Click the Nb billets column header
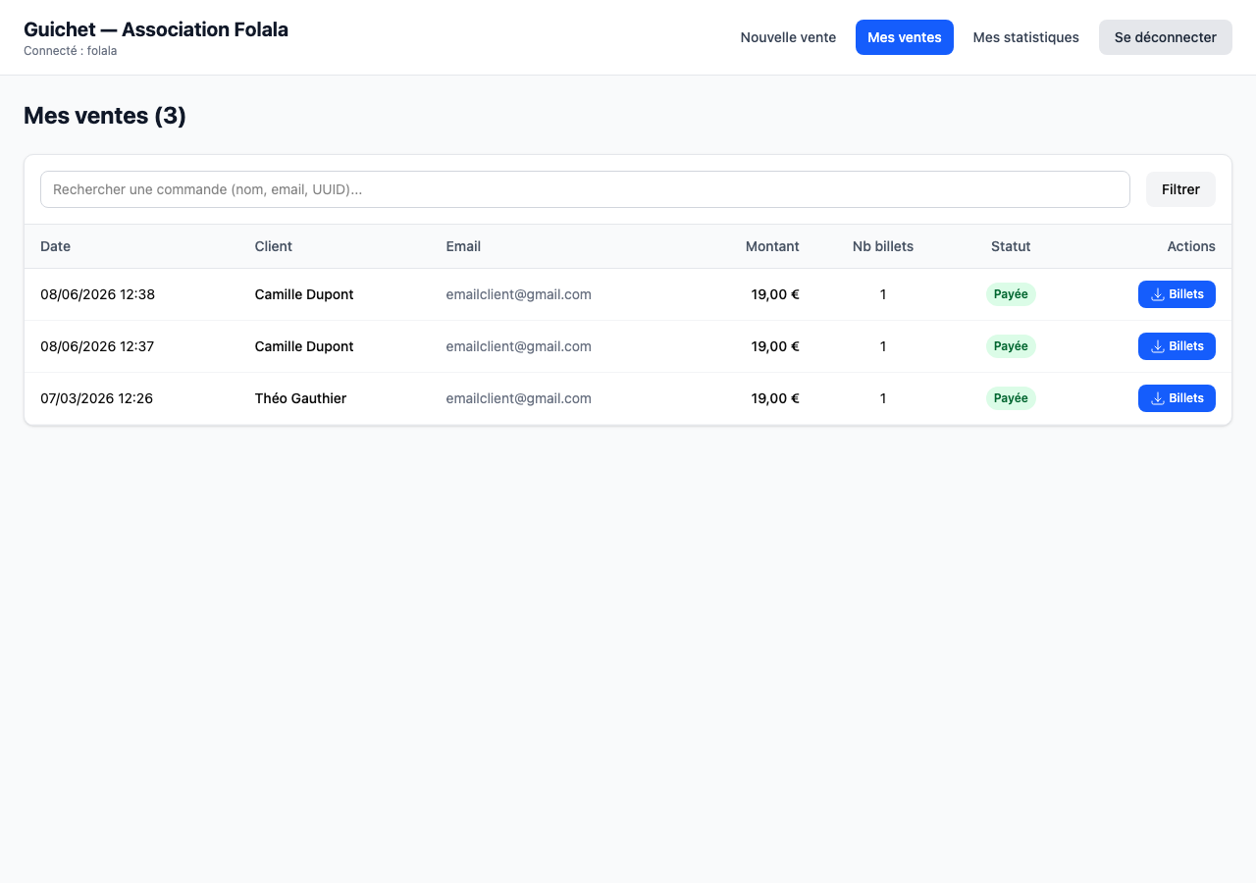The height and width of the screenshot is (883, 1256). pos(883,246)
